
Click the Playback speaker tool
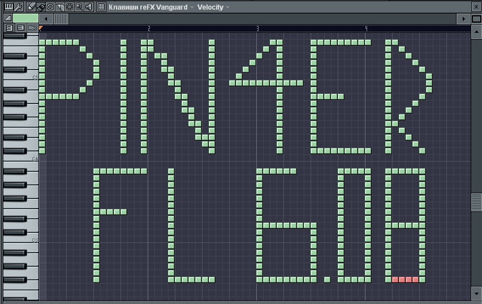pos(89,7)
